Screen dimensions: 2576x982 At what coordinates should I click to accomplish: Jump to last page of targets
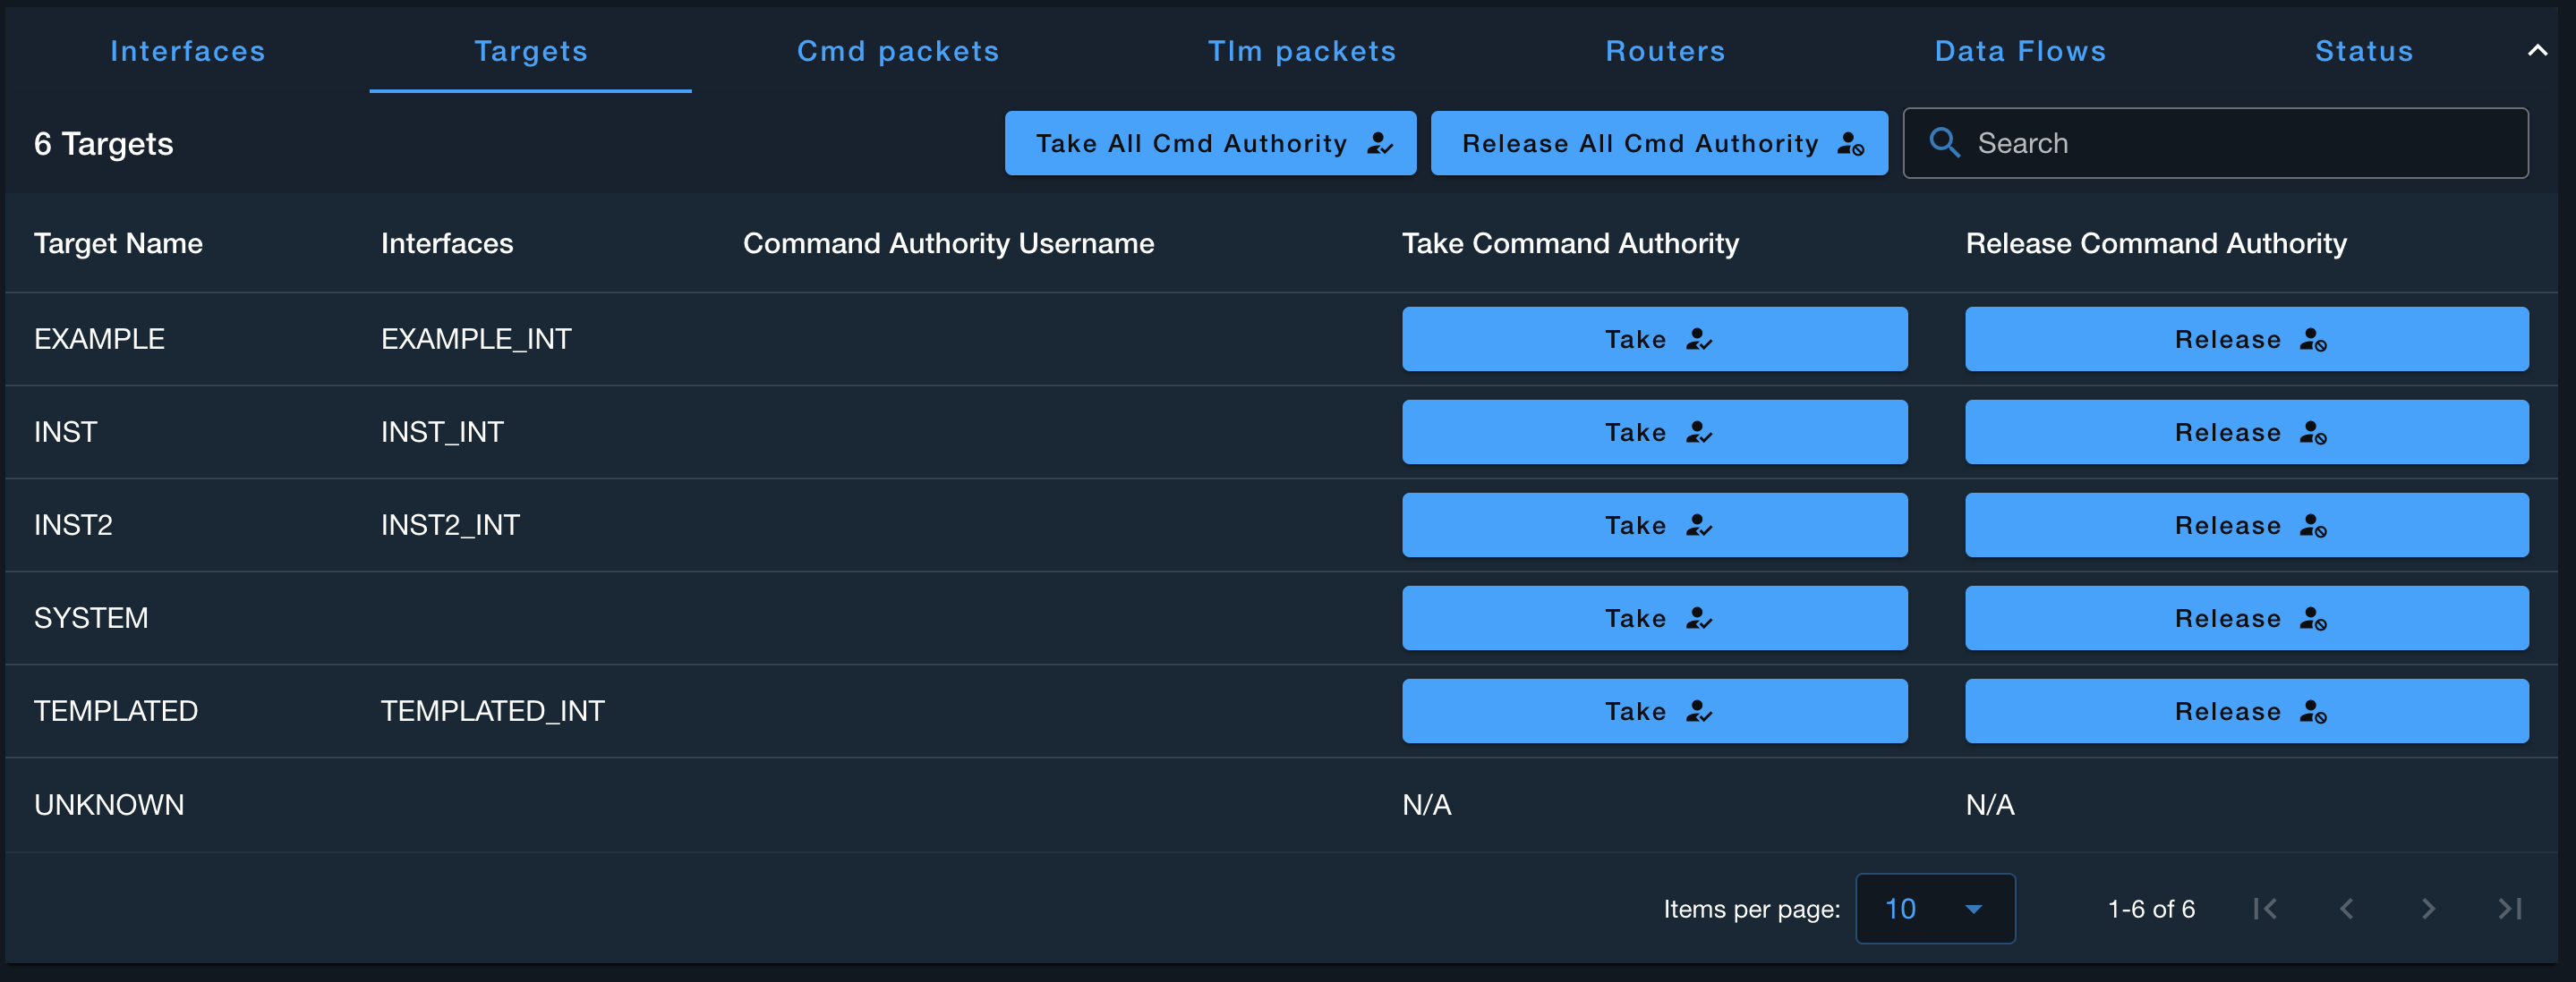[2509, 908]
